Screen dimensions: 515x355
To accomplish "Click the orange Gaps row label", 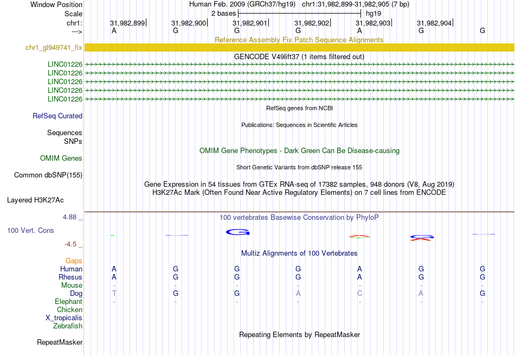I will point(74,261).
